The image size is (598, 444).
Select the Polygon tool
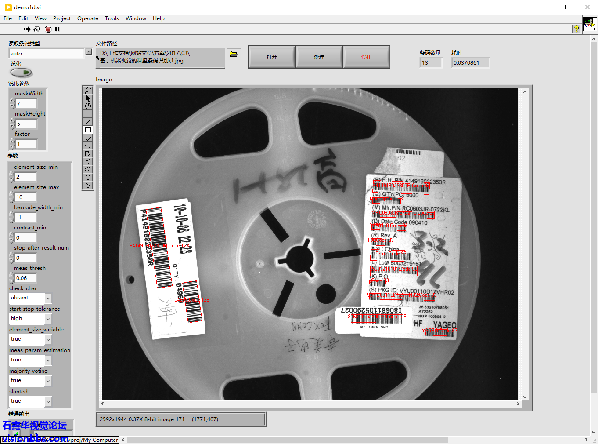pyautogui.click(x=88, y=153)
